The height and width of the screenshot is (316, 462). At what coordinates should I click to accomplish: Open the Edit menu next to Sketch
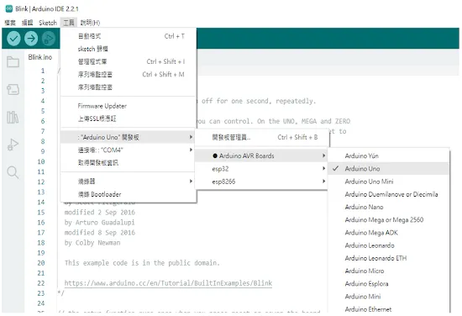28,23
